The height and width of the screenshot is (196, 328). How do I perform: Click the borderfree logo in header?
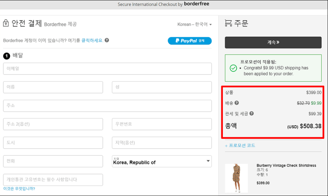[196, 4]
